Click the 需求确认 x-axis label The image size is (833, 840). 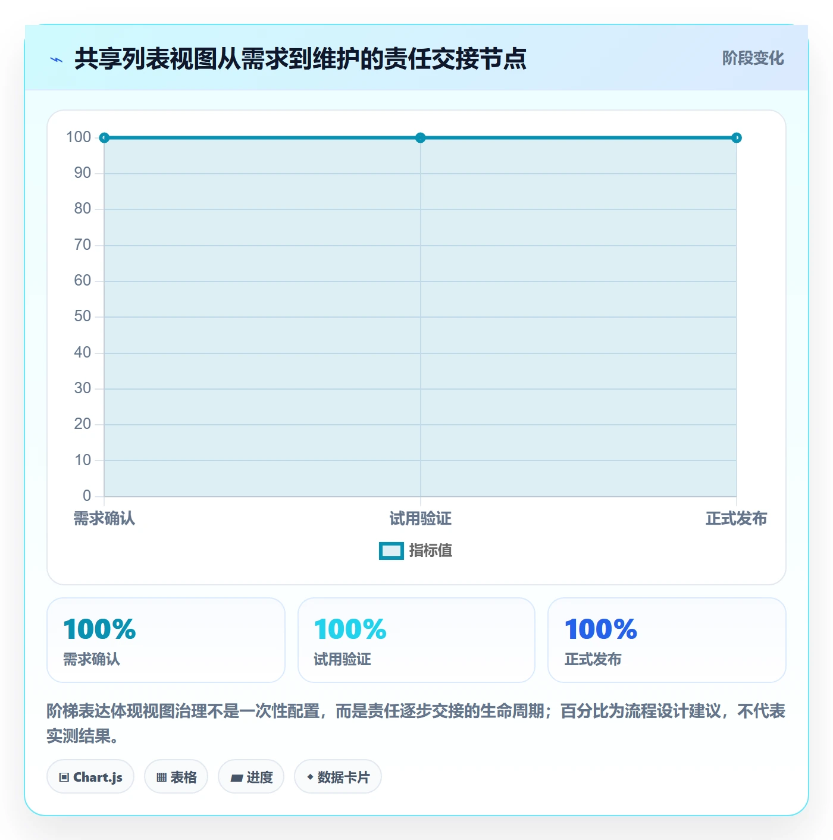point(104,519)
